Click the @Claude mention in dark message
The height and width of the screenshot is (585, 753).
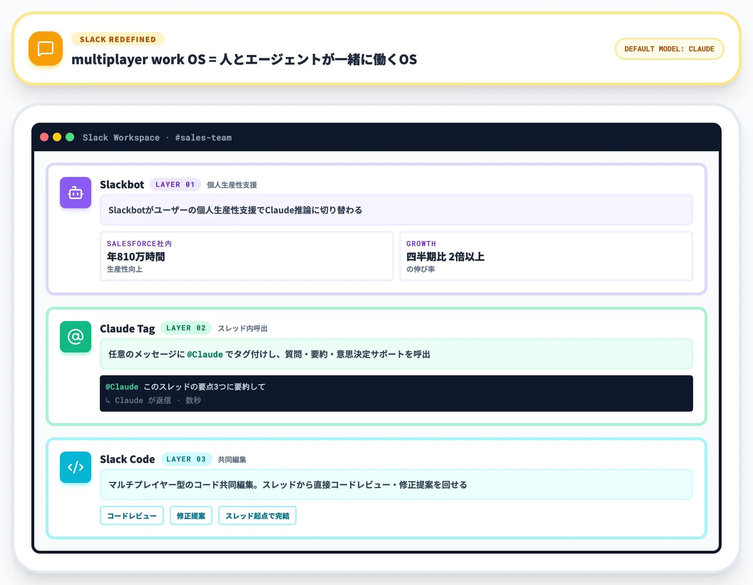click(x=122, y=387)
